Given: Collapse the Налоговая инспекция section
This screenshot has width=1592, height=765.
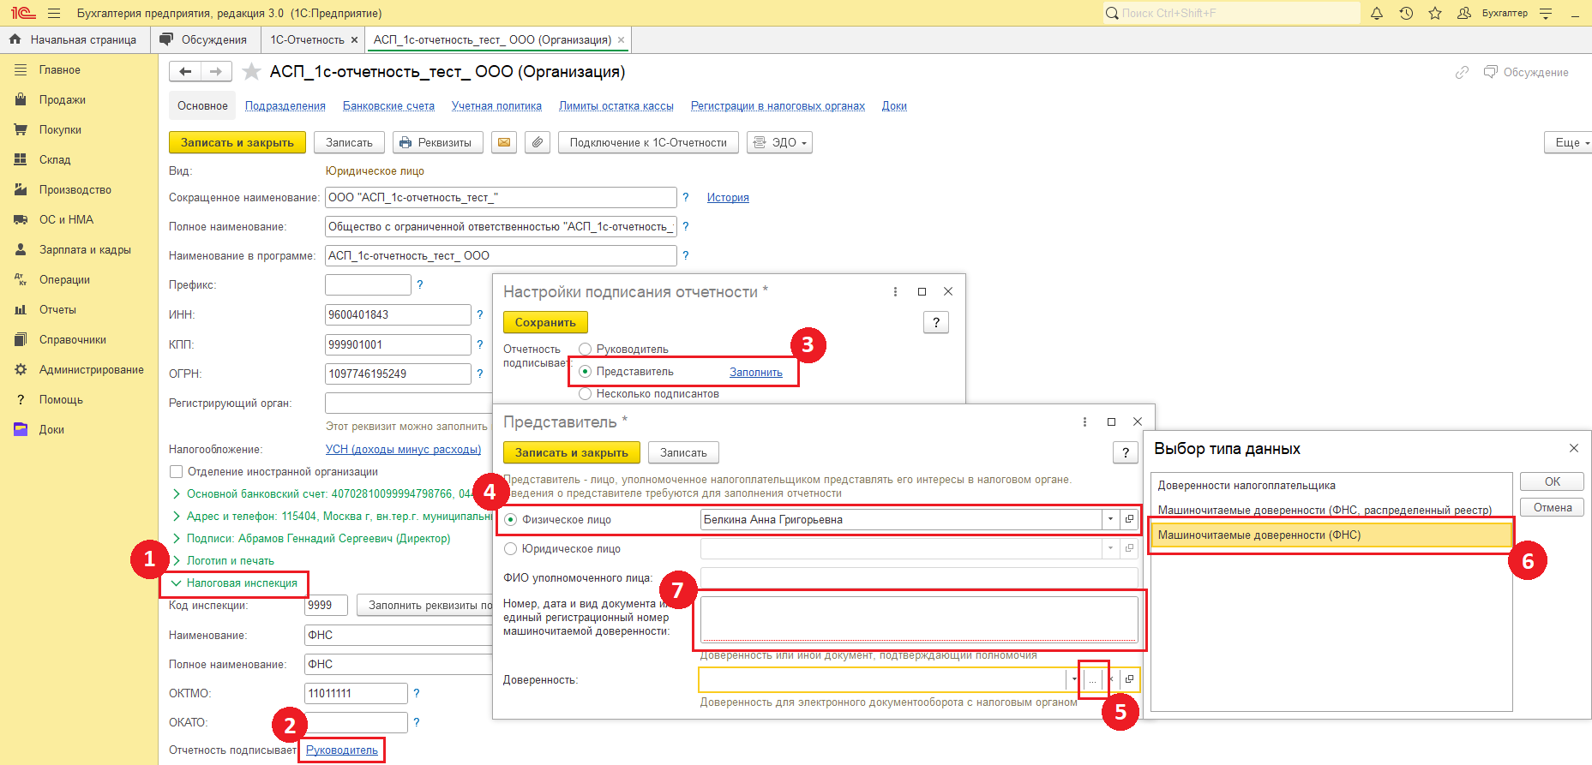Looking at the screenshot, I should [x=177, y=583].
